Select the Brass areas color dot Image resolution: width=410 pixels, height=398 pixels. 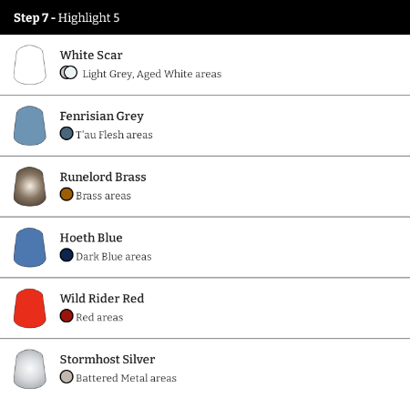point(67,194)
